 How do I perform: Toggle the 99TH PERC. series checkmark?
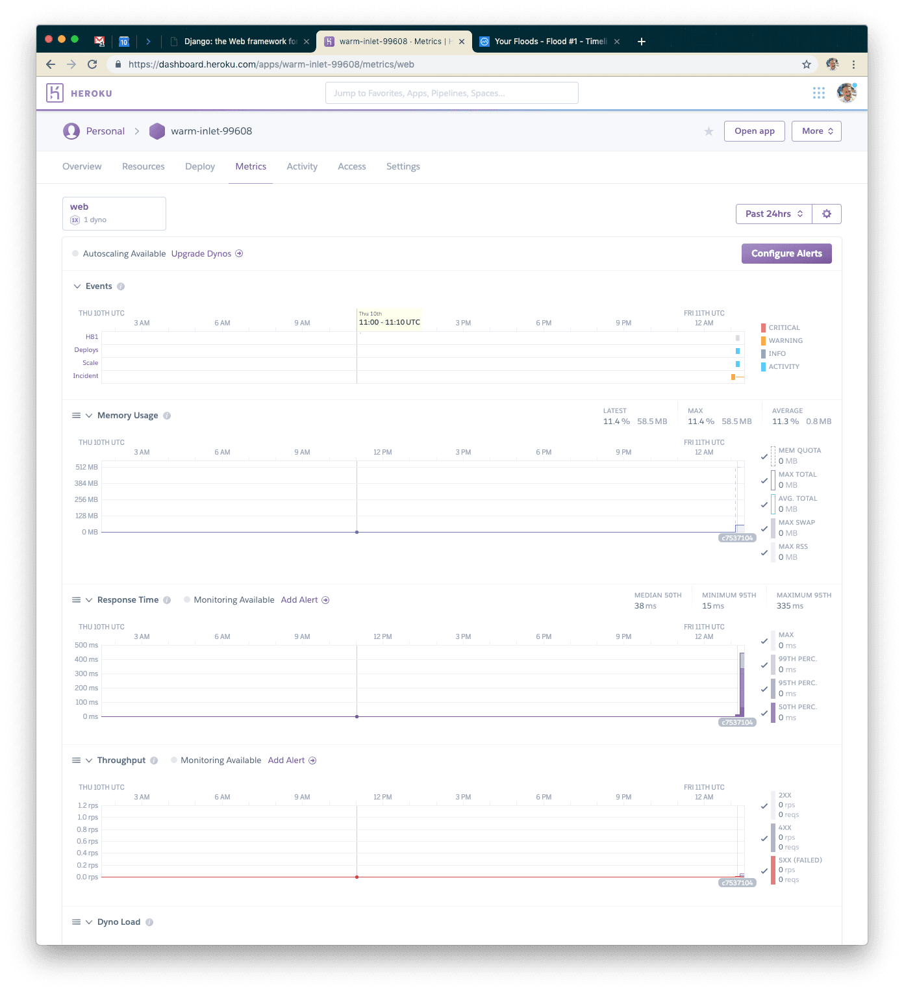(764, 665)
